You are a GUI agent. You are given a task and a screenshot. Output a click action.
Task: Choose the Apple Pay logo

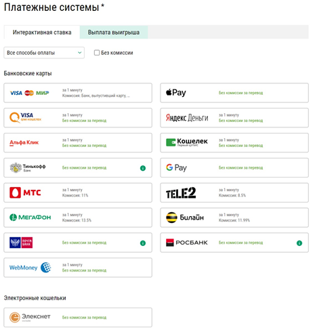pos(176,93)
